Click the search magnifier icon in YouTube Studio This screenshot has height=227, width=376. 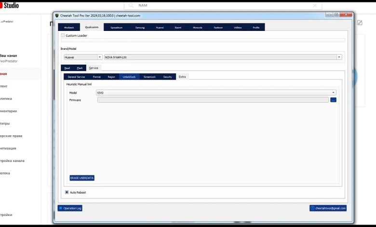pyautogui.click(x=131, y=5)
